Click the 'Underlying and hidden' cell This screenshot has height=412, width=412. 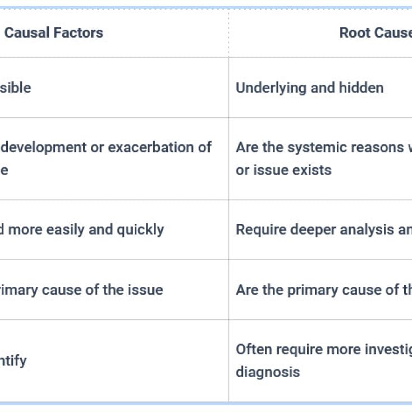309,88
